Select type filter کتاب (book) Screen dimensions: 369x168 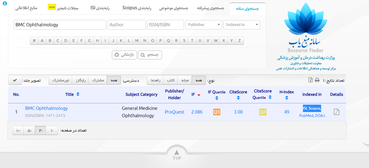(171, 80)
